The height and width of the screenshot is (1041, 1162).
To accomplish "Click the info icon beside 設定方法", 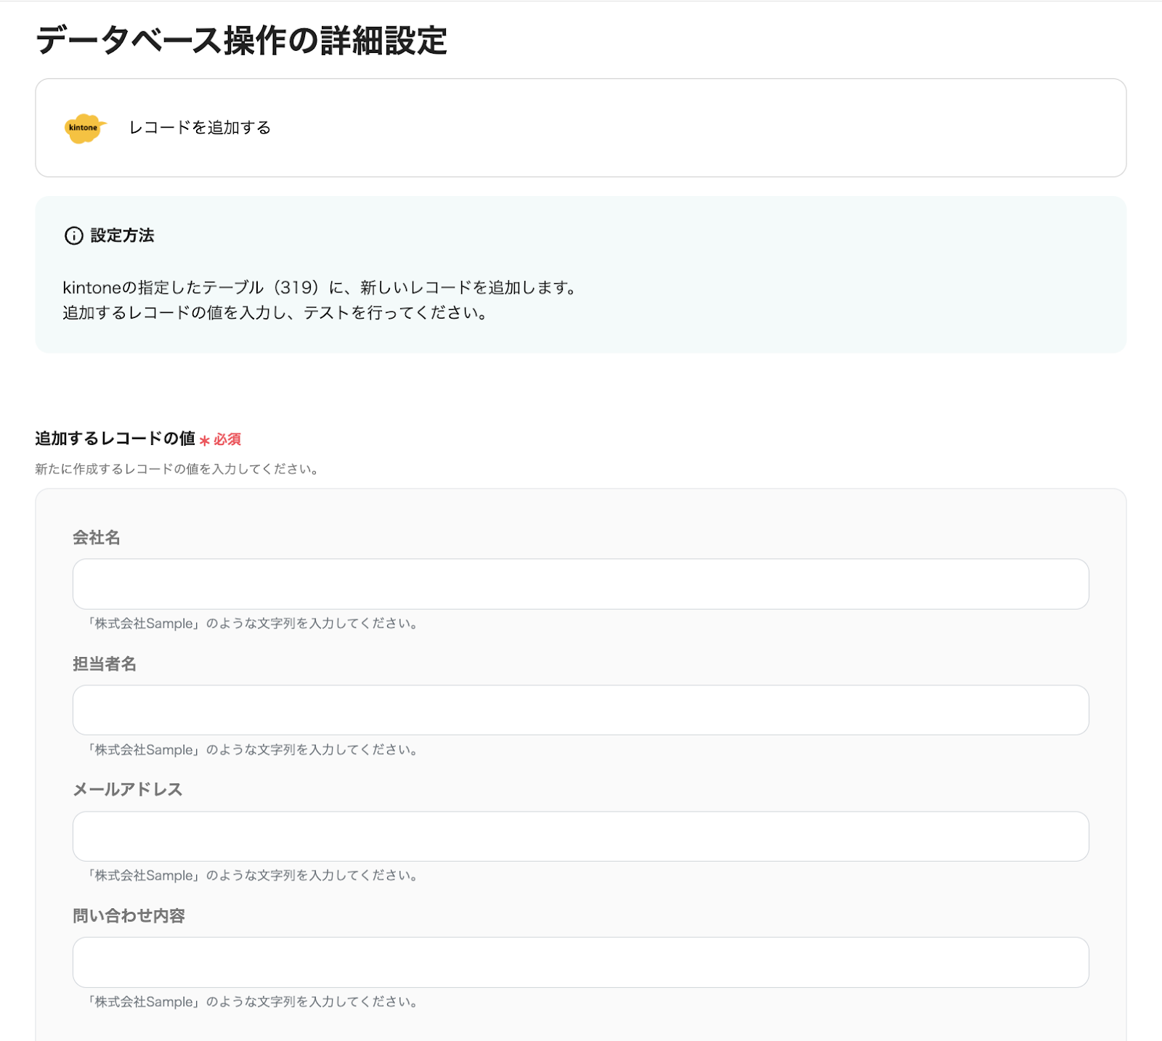I will point(74,236).
